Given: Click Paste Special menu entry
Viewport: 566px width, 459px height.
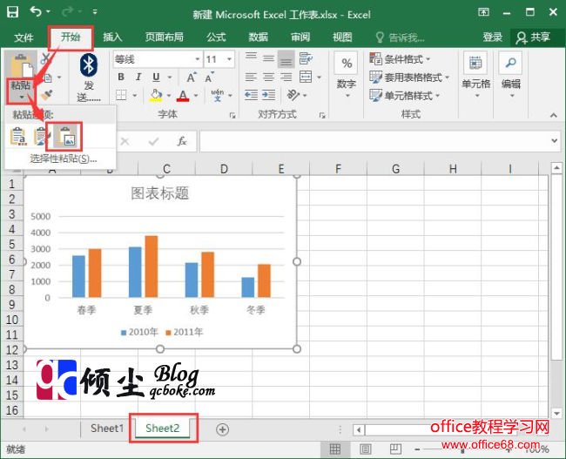Looking at the screenshot, I should click(x=64, y=159).
